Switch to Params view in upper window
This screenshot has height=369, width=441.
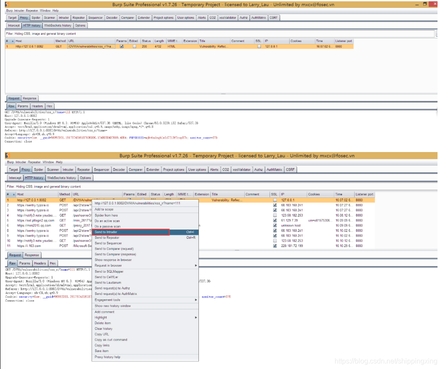tap(23, 106)
